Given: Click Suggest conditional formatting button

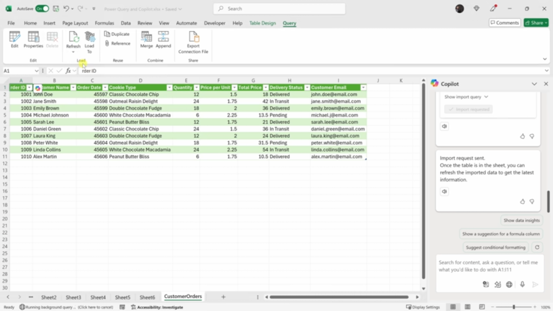Looking at the screenshot, I should coord(496,247).
